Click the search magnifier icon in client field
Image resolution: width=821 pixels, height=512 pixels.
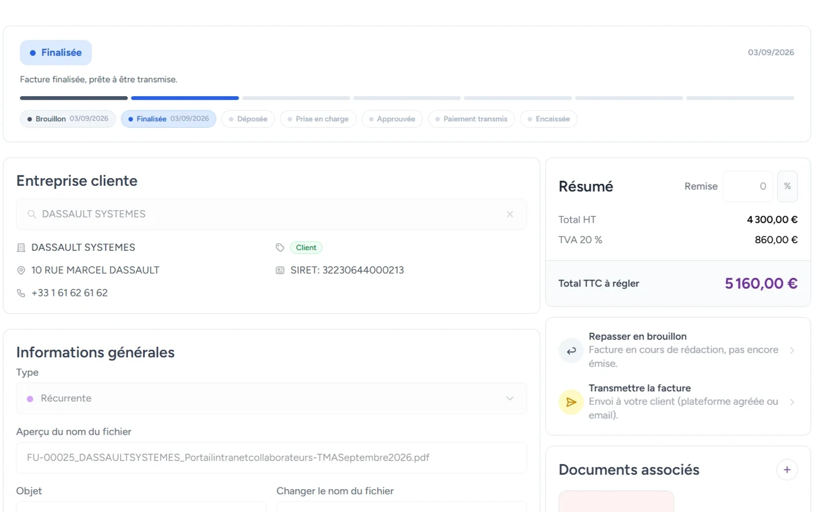32,214
